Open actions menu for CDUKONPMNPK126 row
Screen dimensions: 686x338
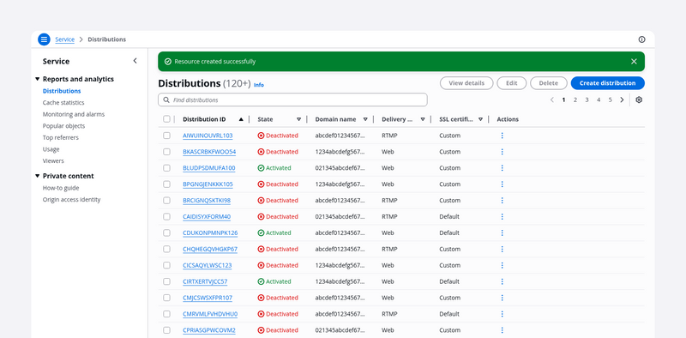(502, 233)
